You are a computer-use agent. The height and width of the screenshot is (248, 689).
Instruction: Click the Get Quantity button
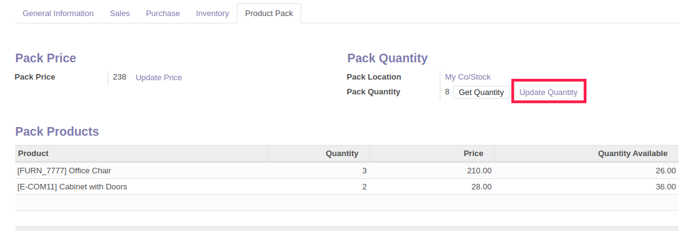pyautogui.click(x=481, y=93)
